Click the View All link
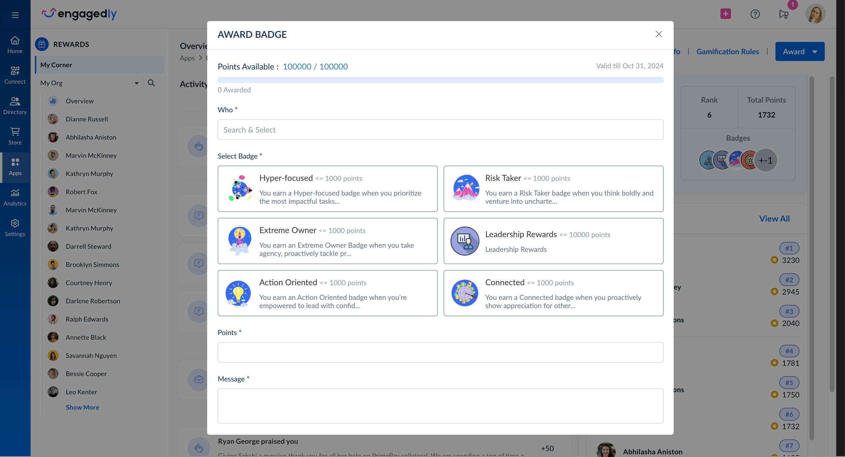Viewport: 845px width, 457px height. (774, 218)
